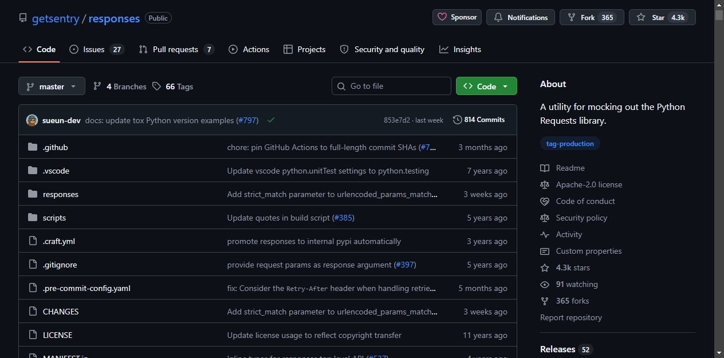Screen dimensions: 724x358
Task: Click the file icon for LICENSE
Action: (x=33, y=335)
